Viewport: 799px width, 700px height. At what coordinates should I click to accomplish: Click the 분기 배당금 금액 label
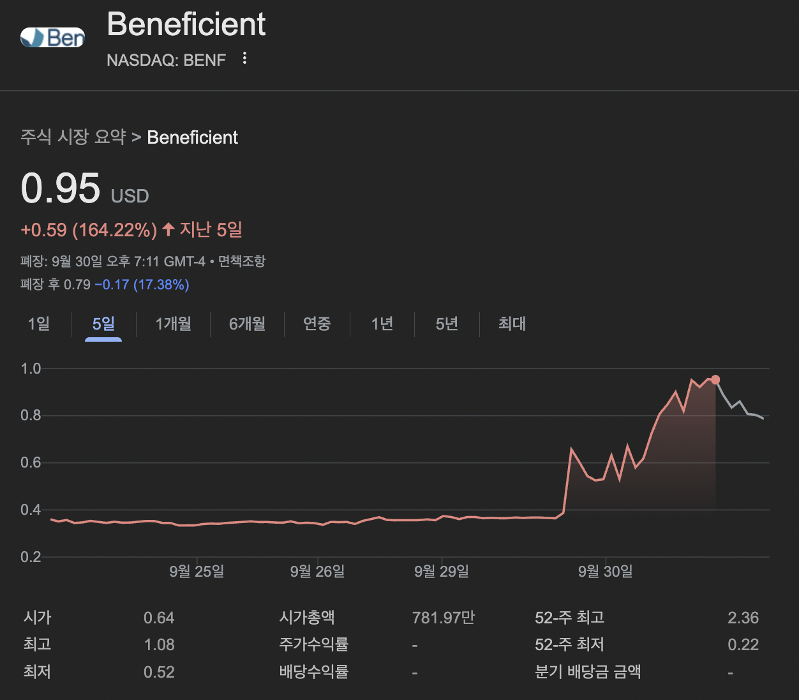(588, 672)
